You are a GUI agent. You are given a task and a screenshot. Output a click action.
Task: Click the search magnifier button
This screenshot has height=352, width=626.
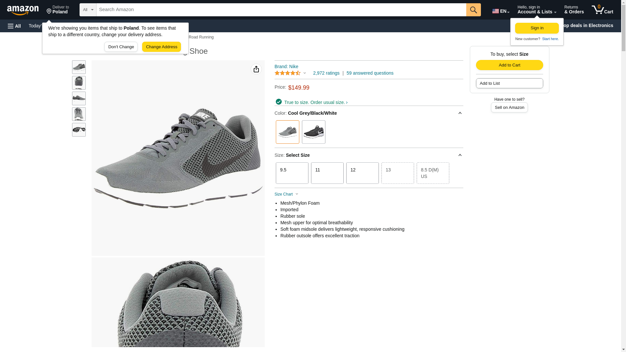coord(473,10)
